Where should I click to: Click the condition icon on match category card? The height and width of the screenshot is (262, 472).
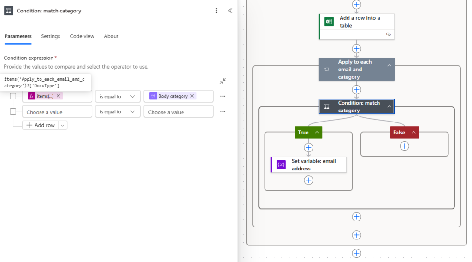tap(327, 106)
